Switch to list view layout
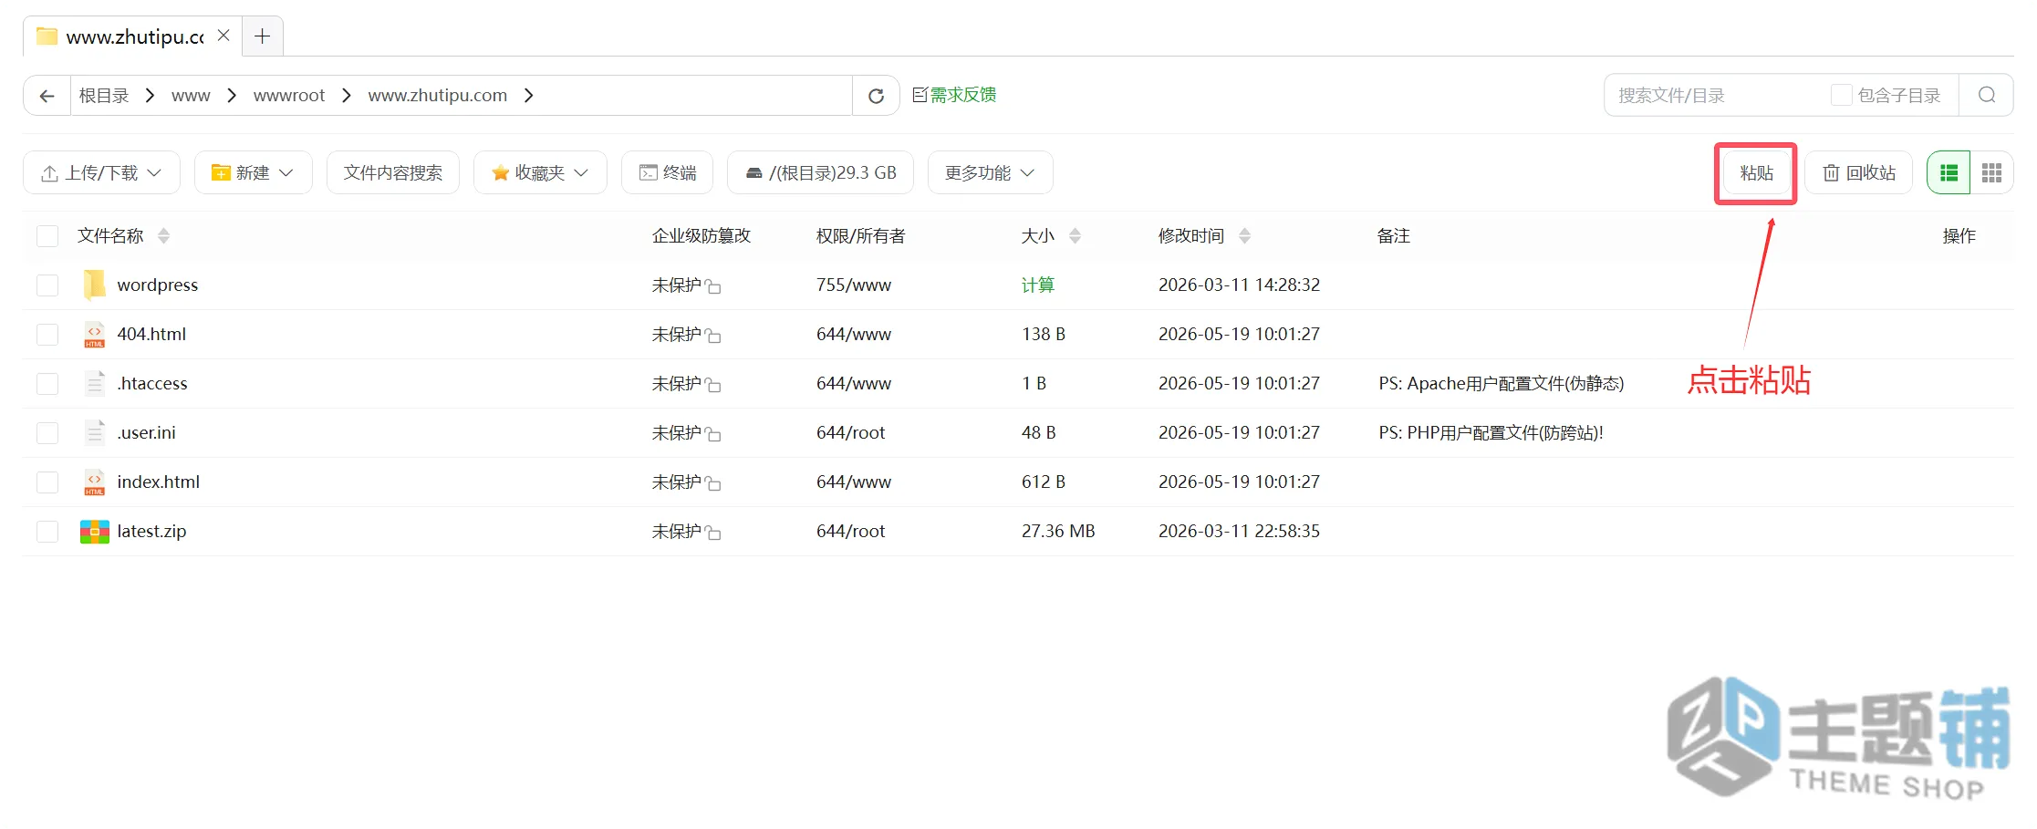The width and height of the screenshot is (2037, 829). coord(1949,172)
